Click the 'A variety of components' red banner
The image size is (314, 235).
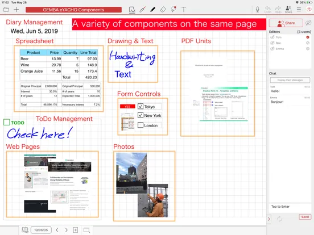(169, 24)
